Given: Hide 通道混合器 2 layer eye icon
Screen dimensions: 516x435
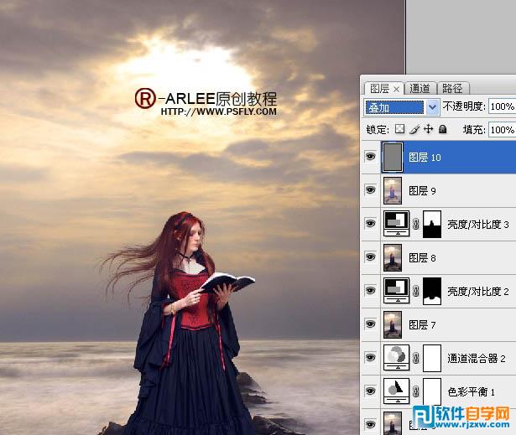Looking at the screenshot, I should coord(371,357).
